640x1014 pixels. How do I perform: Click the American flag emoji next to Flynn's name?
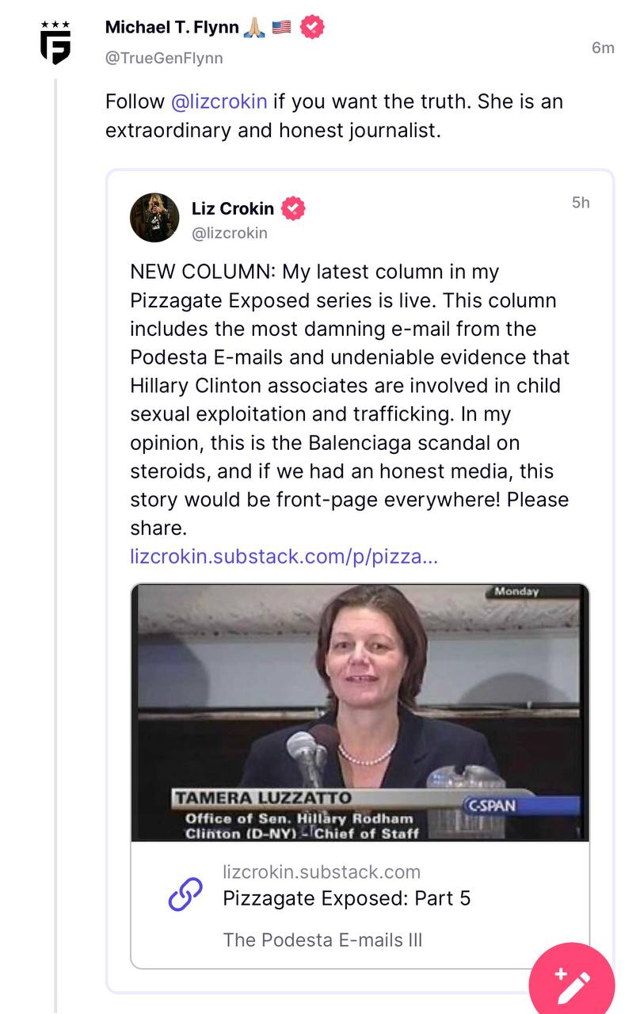pos(281,28)
